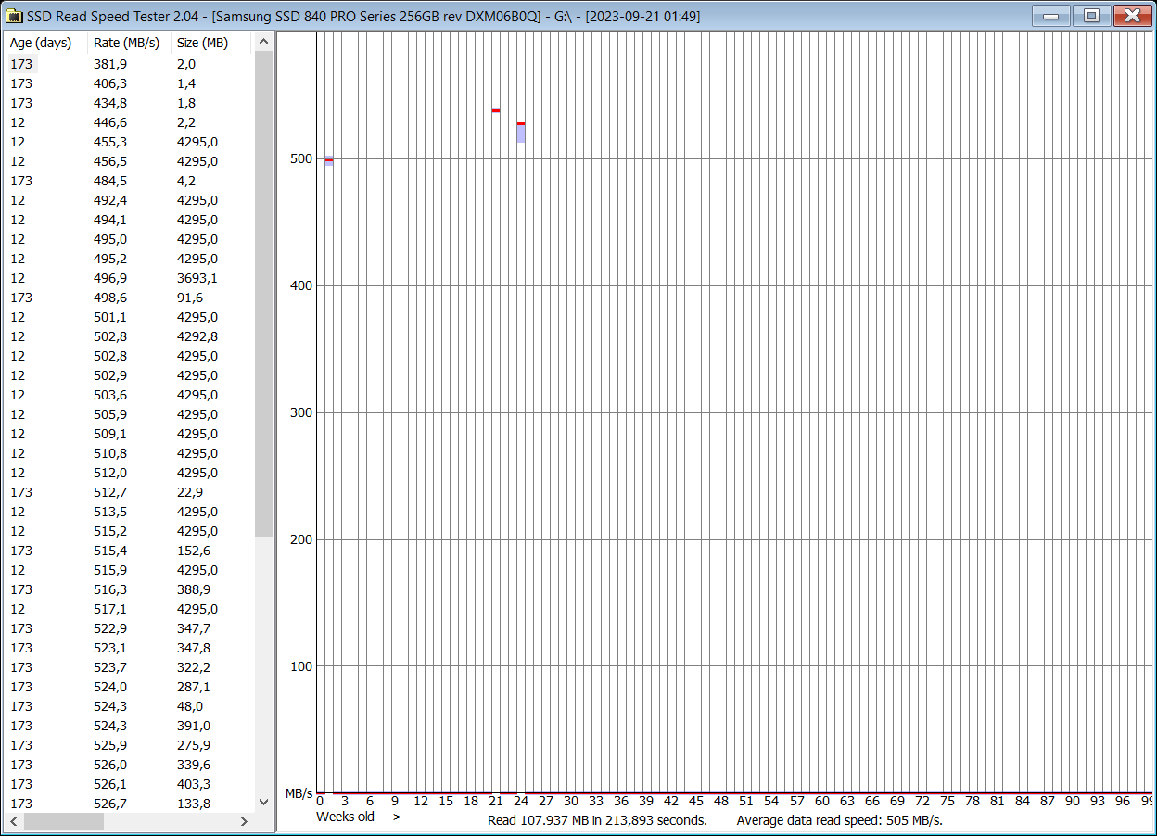Click the blue result bar at week 24
This screenshot has height=836, width=1157.
click(520, 133)
